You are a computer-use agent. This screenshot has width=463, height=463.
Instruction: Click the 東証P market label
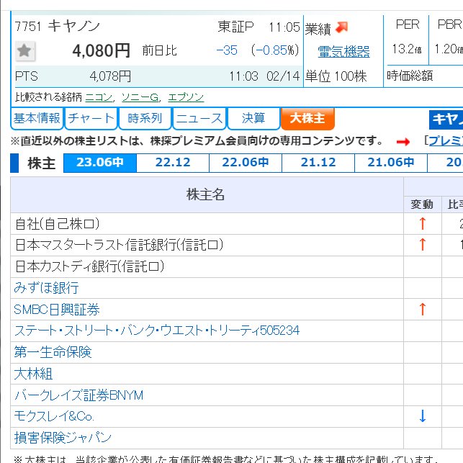235,27
